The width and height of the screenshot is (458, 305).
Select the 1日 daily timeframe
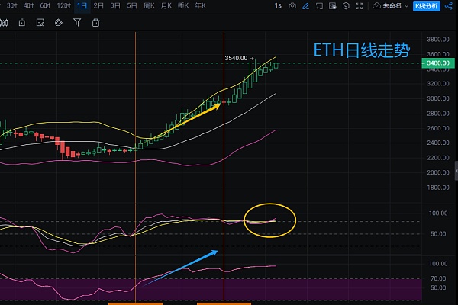[82, 6]
